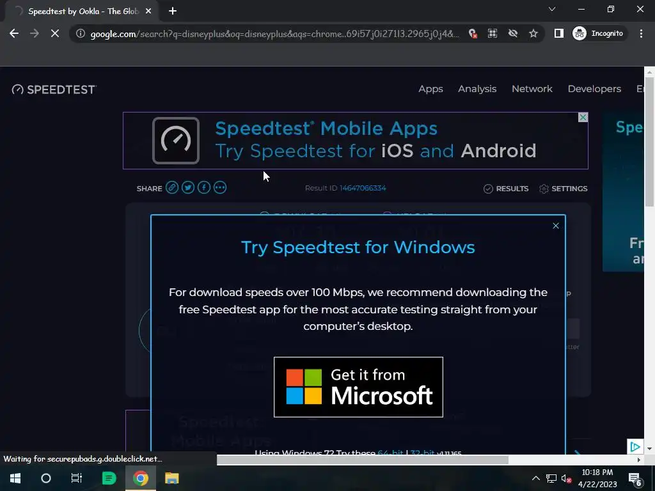Go back with the browser back arrow
Screen dimensions: 655x491
tap(14, 33)
